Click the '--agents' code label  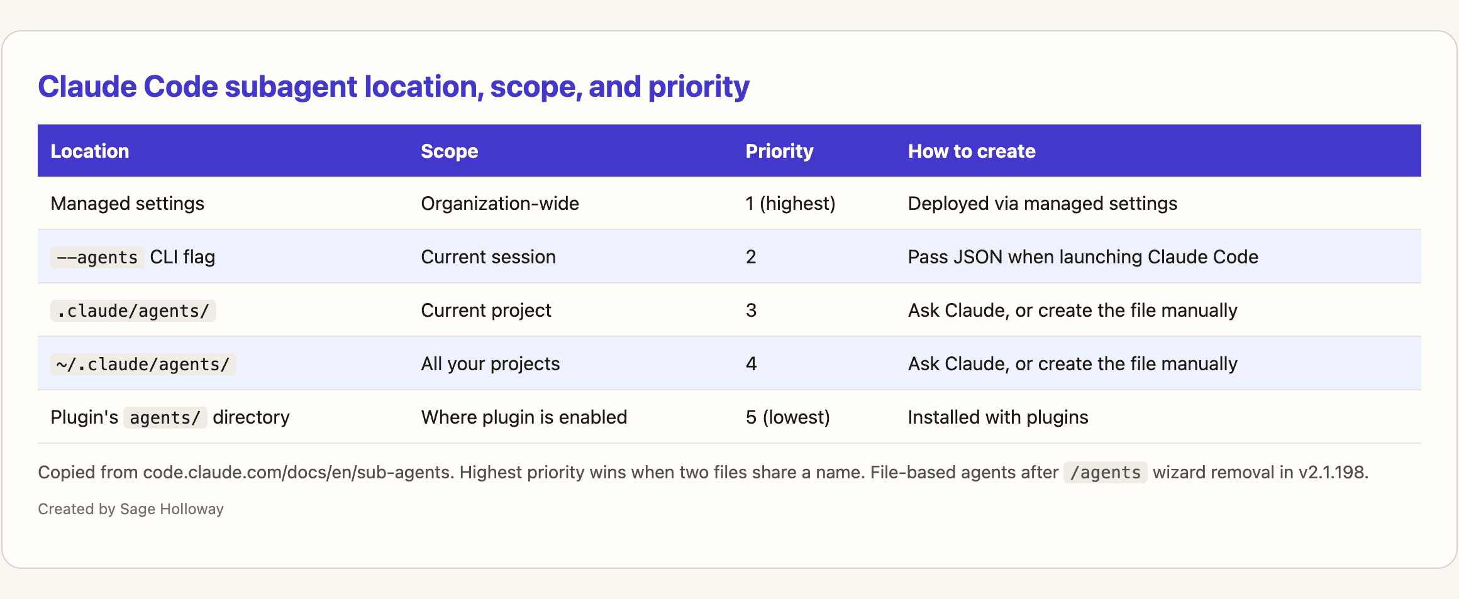click(97, 257)
